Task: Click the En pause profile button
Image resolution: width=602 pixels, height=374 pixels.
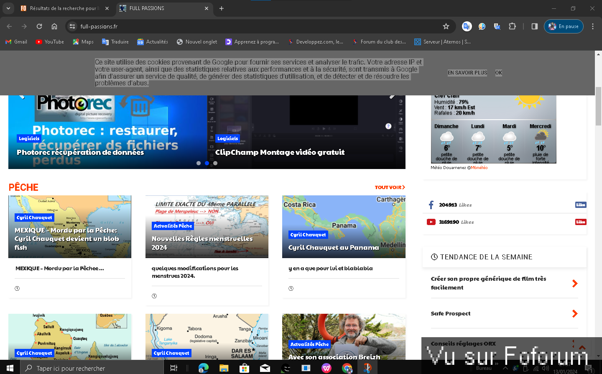Action: click(x=564, y=26)
